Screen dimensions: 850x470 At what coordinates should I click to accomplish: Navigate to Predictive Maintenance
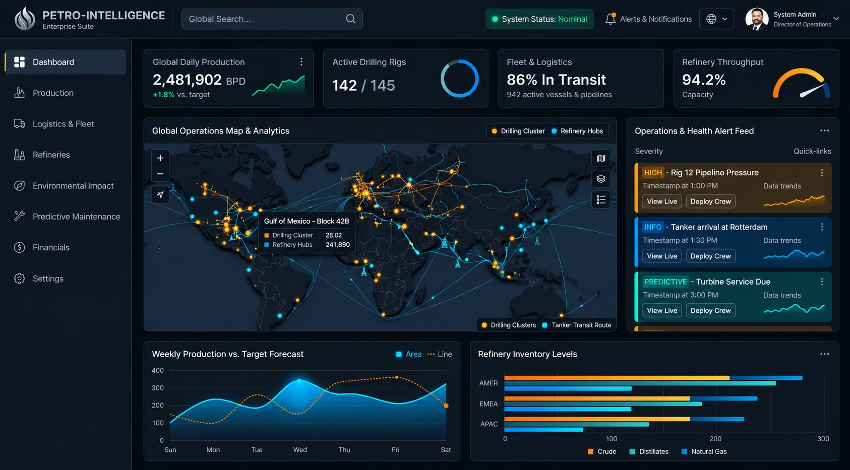click(66, 217)
